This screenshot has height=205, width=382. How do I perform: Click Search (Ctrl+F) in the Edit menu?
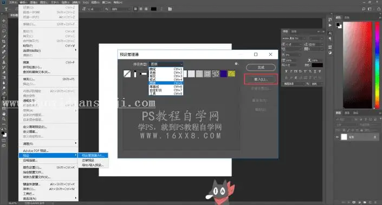coord(48,63)
